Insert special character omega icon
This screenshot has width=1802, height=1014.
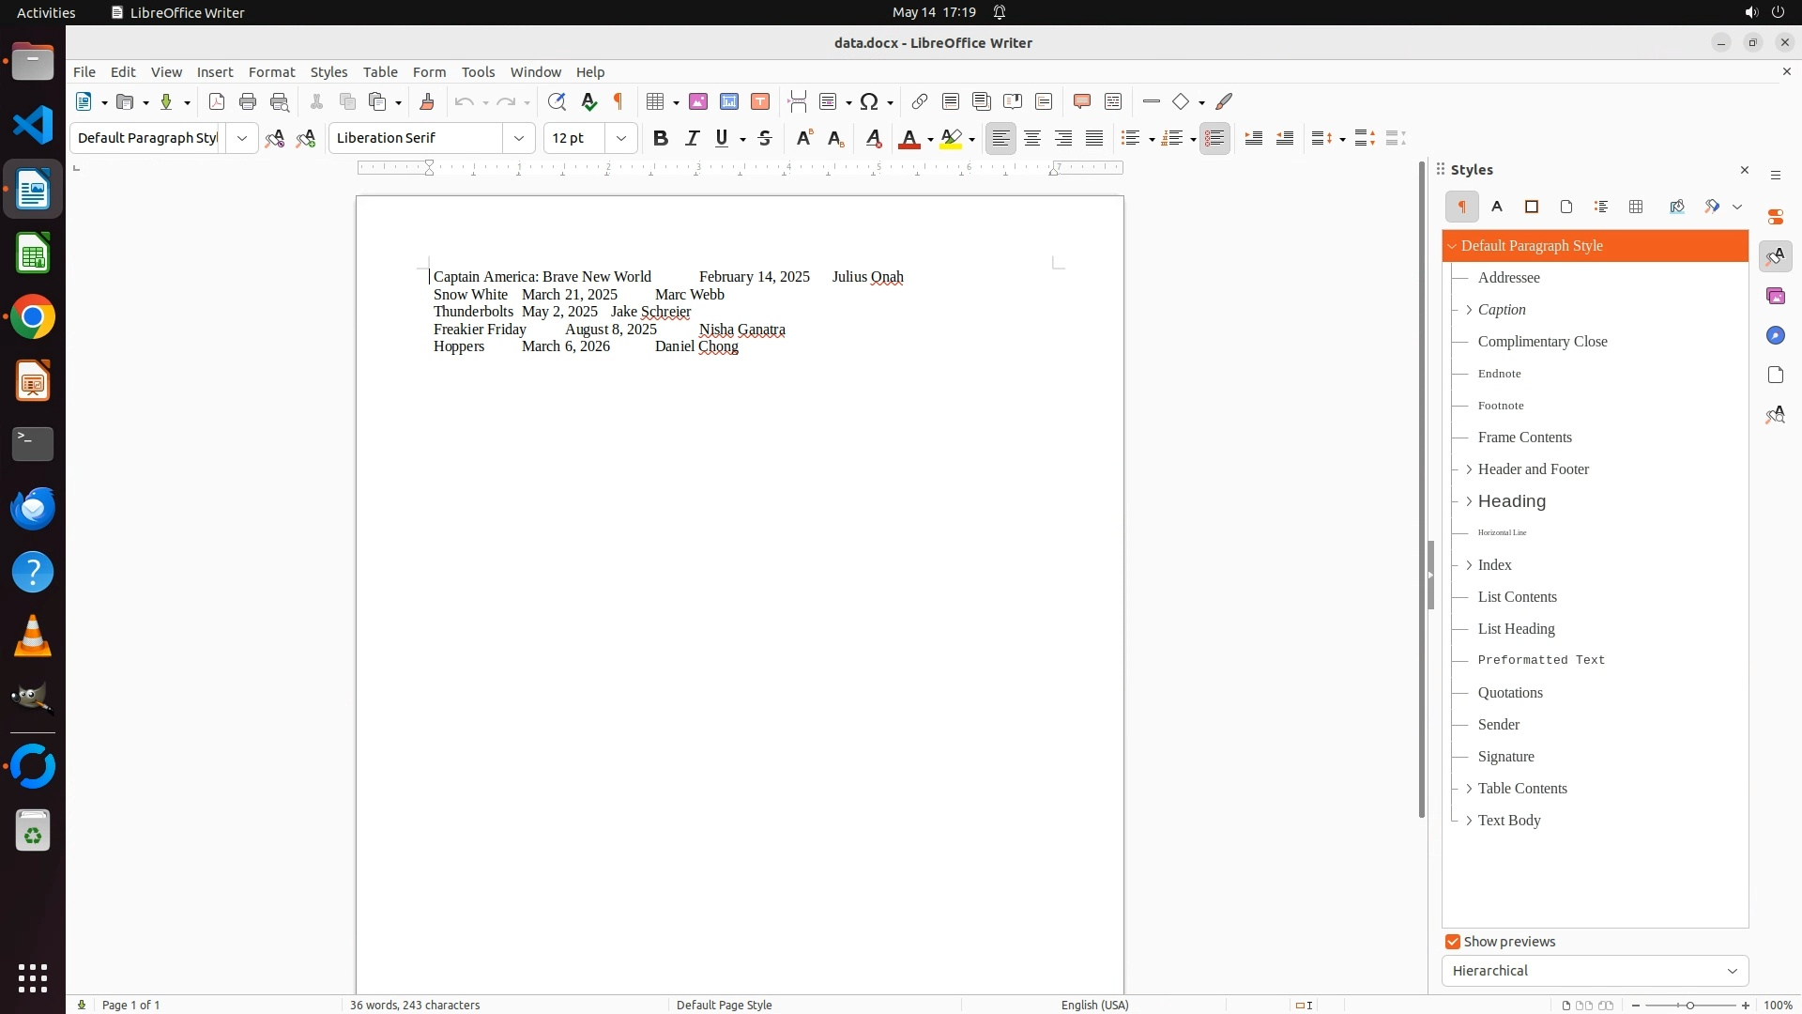click(869, 101)
